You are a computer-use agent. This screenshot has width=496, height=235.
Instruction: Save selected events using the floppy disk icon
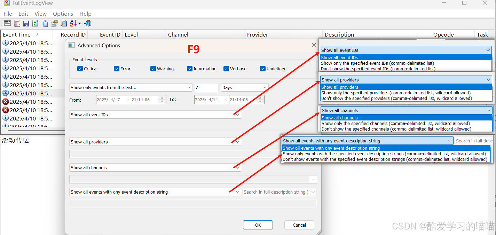pyautogui.click(x=26, y=23)
